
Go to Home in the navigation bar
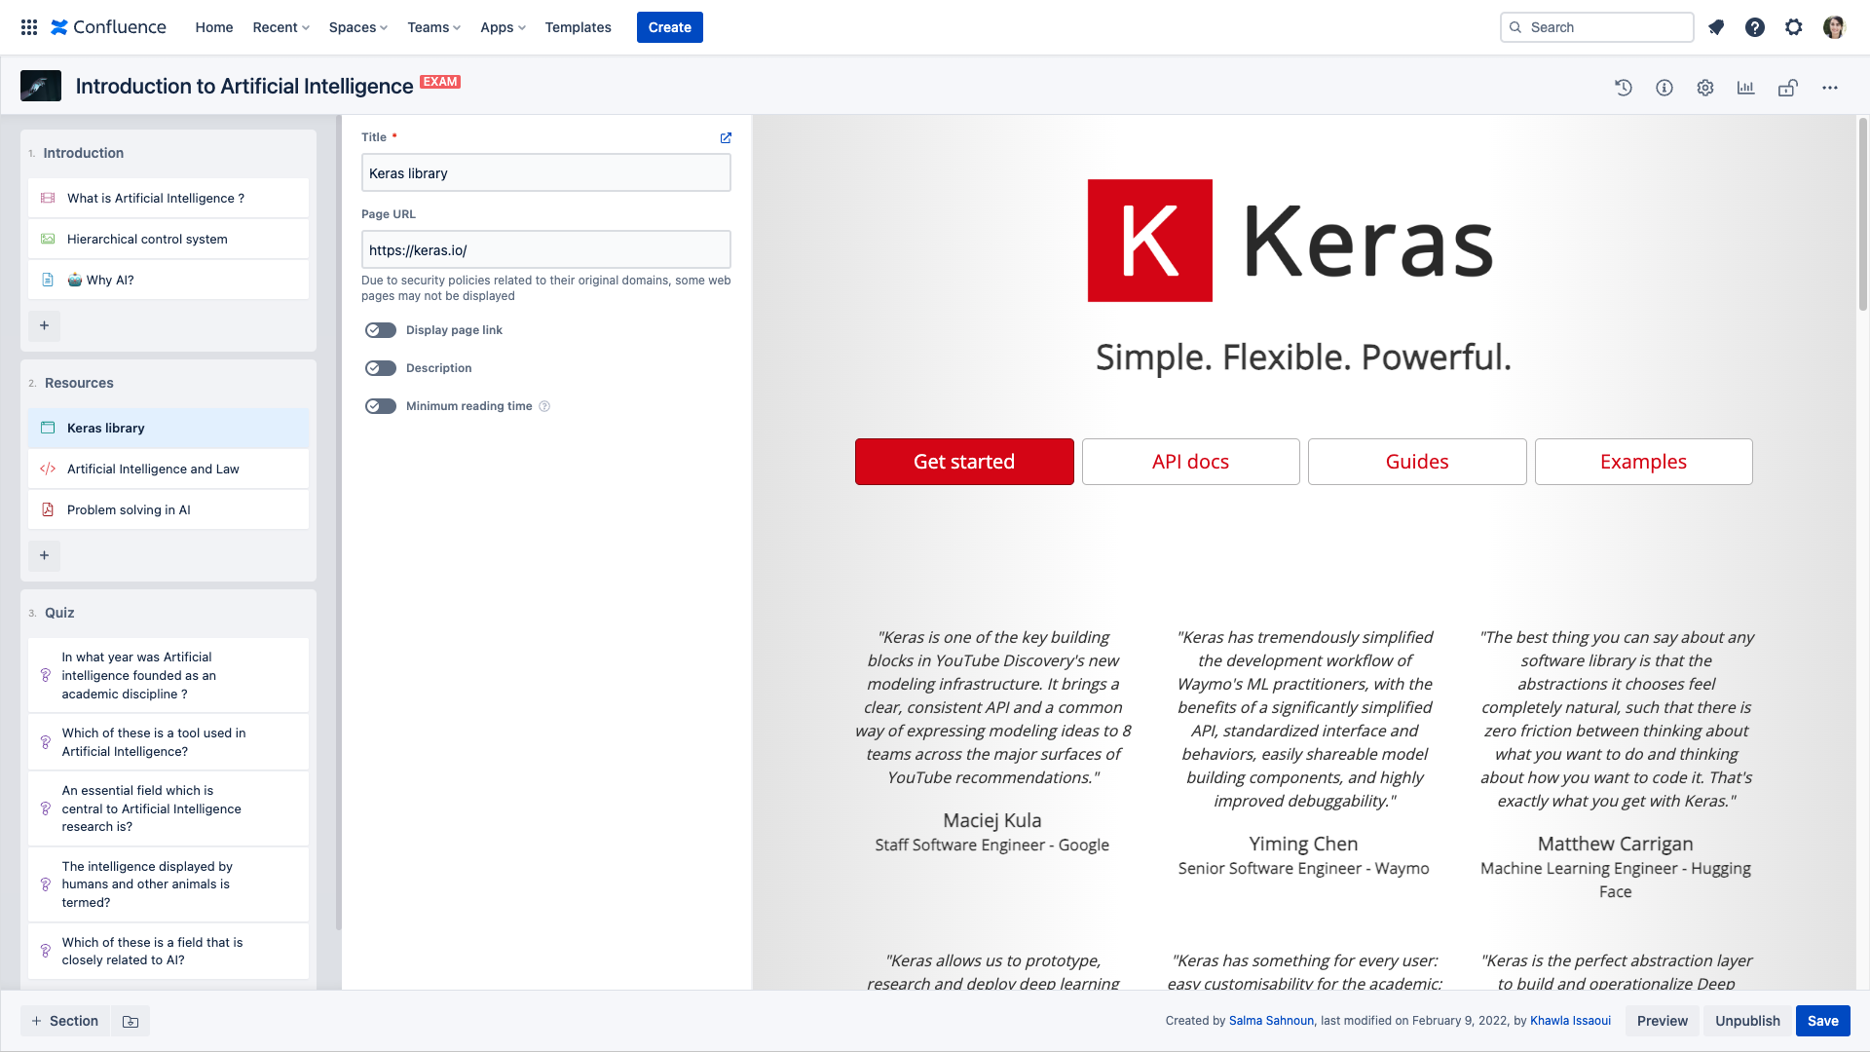point(214,27)
